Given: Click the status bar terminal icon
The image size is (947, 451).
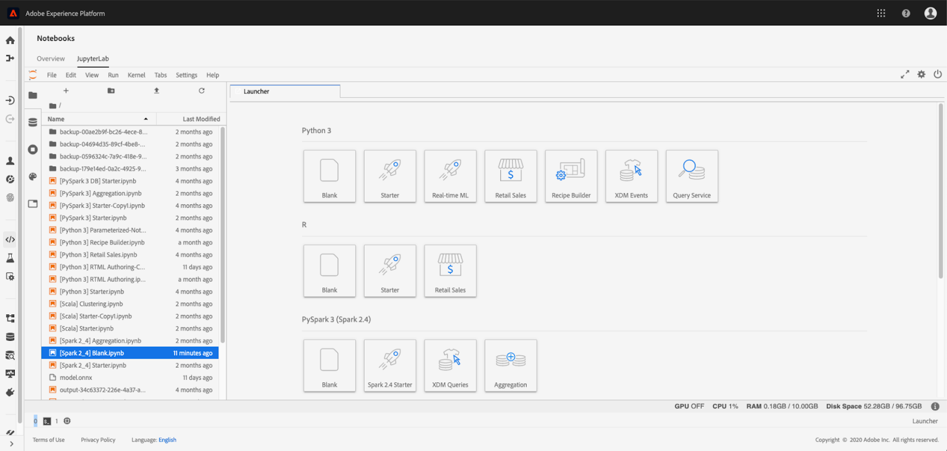Looking at the screenshot, I should coord(47,421).
